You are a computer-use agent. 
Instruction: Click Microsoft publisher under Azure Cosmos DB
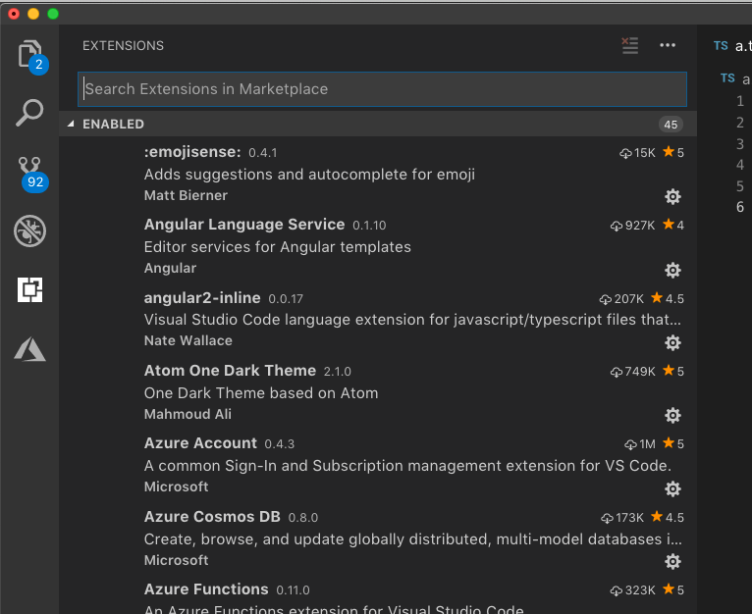176,560
